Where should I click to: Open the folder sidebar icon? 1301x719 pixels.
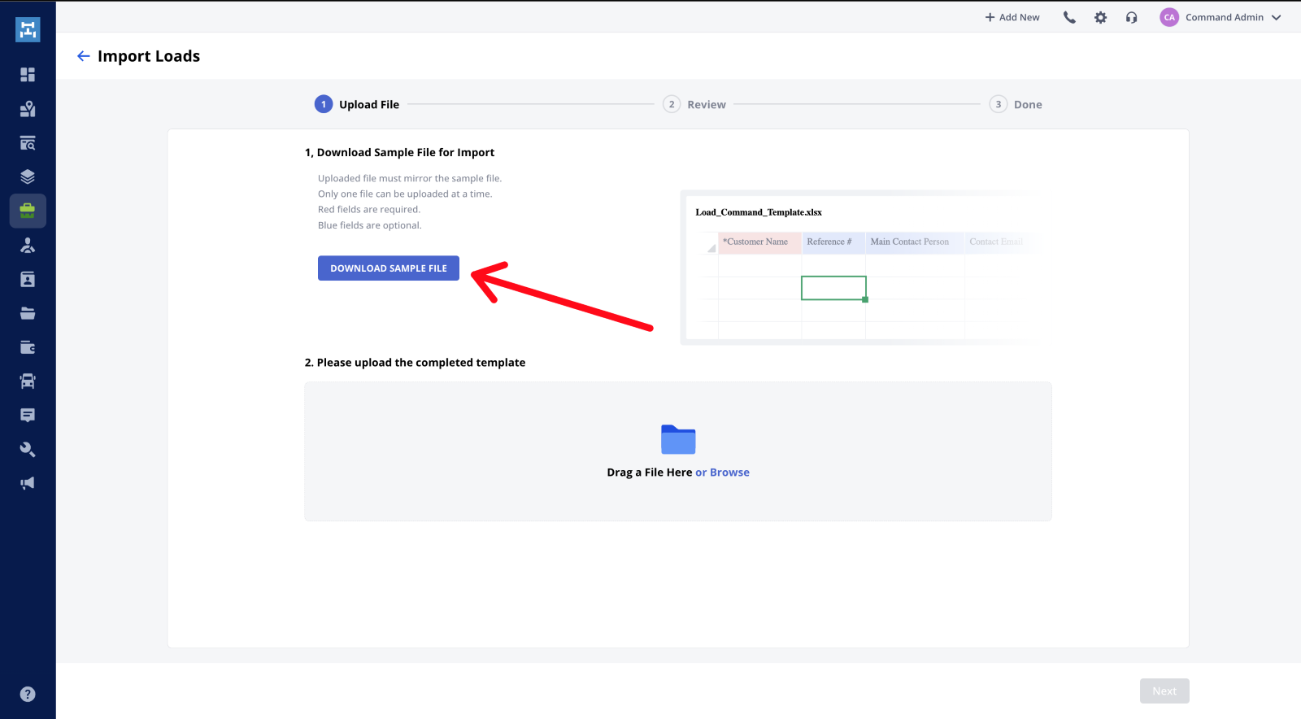[x=28, y=313]
